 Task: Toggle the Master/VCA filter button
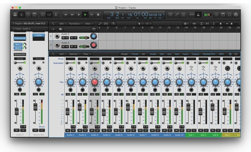click(x=209, y=54)
